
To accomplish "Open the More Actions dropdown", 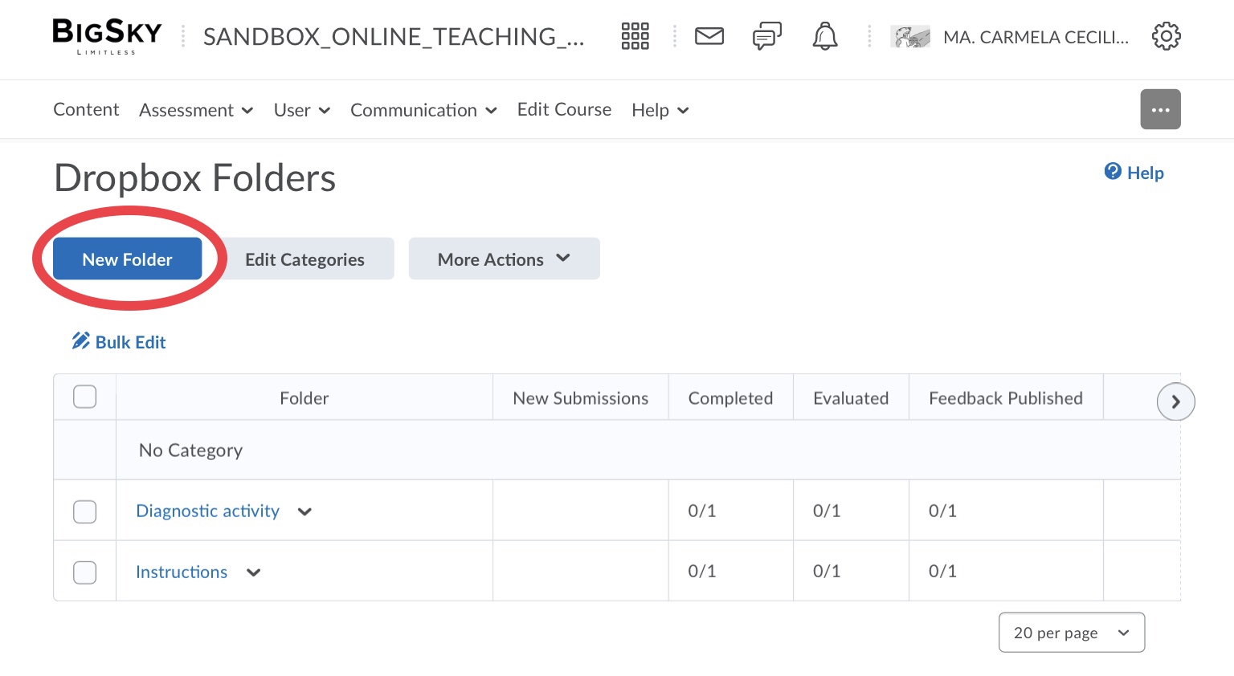I will [504, 259].
